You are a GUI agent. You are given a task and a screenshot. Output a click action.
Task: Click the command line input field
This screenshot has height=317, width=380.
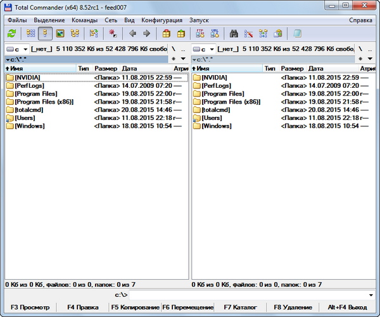(247, 295)
